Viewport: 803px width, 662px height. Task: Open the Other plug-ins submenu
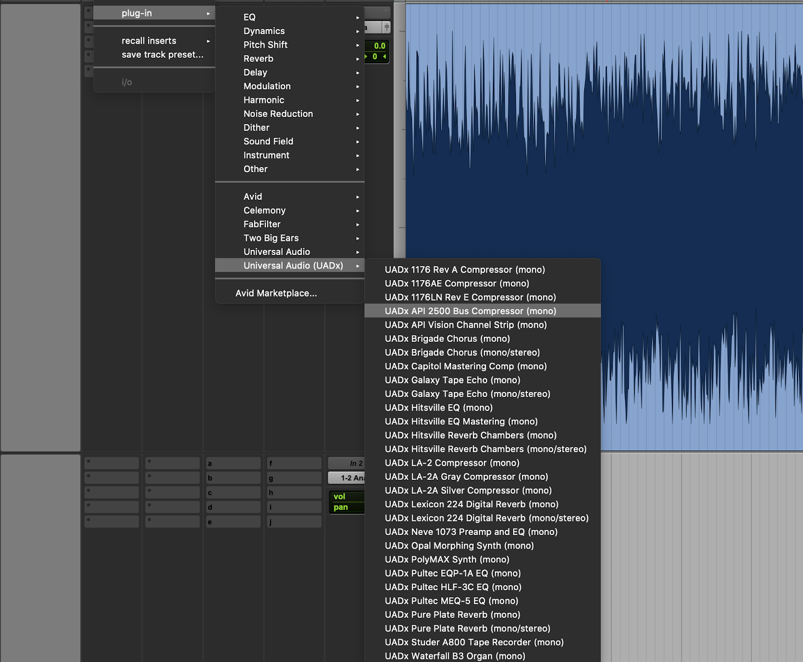click(x=290, y=169)
